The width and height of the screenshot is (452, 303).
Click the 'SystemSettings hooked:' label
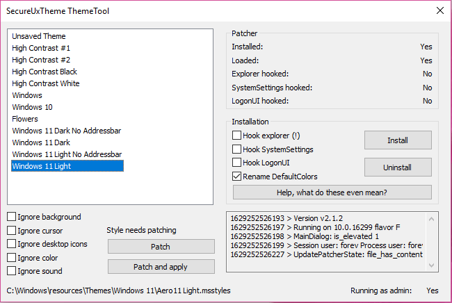point(272,88)
